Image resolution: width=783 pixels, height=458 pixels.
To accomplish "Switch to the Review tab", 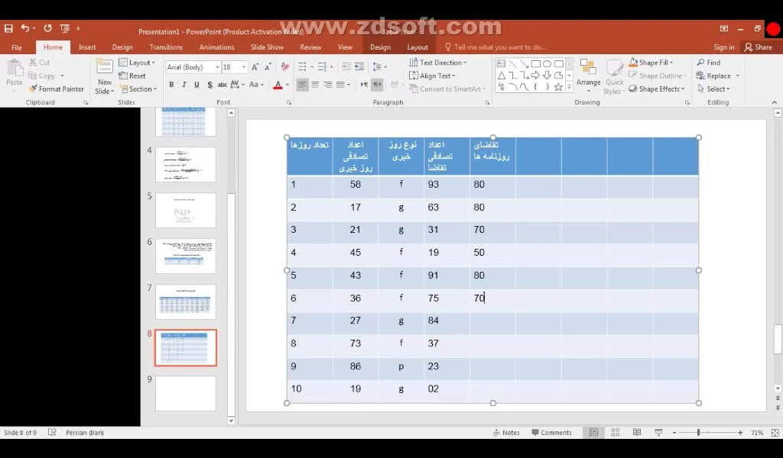I will click(x=310, y=47).
